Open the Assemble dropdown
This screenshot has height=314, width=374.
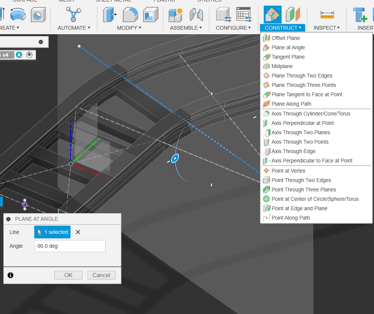186,28
